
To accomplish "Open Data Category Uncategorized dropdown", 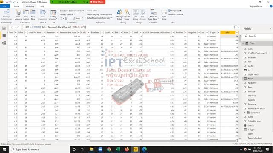I will 100,14.
